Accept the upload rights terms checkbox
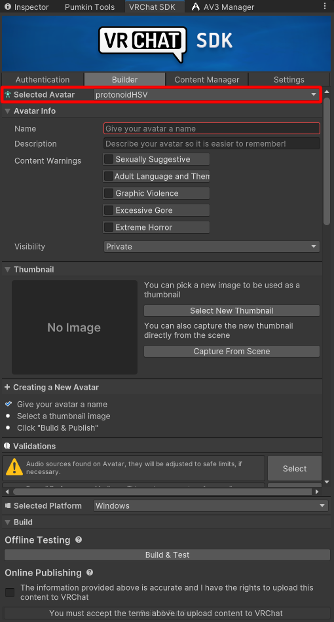 coord(10,593)
